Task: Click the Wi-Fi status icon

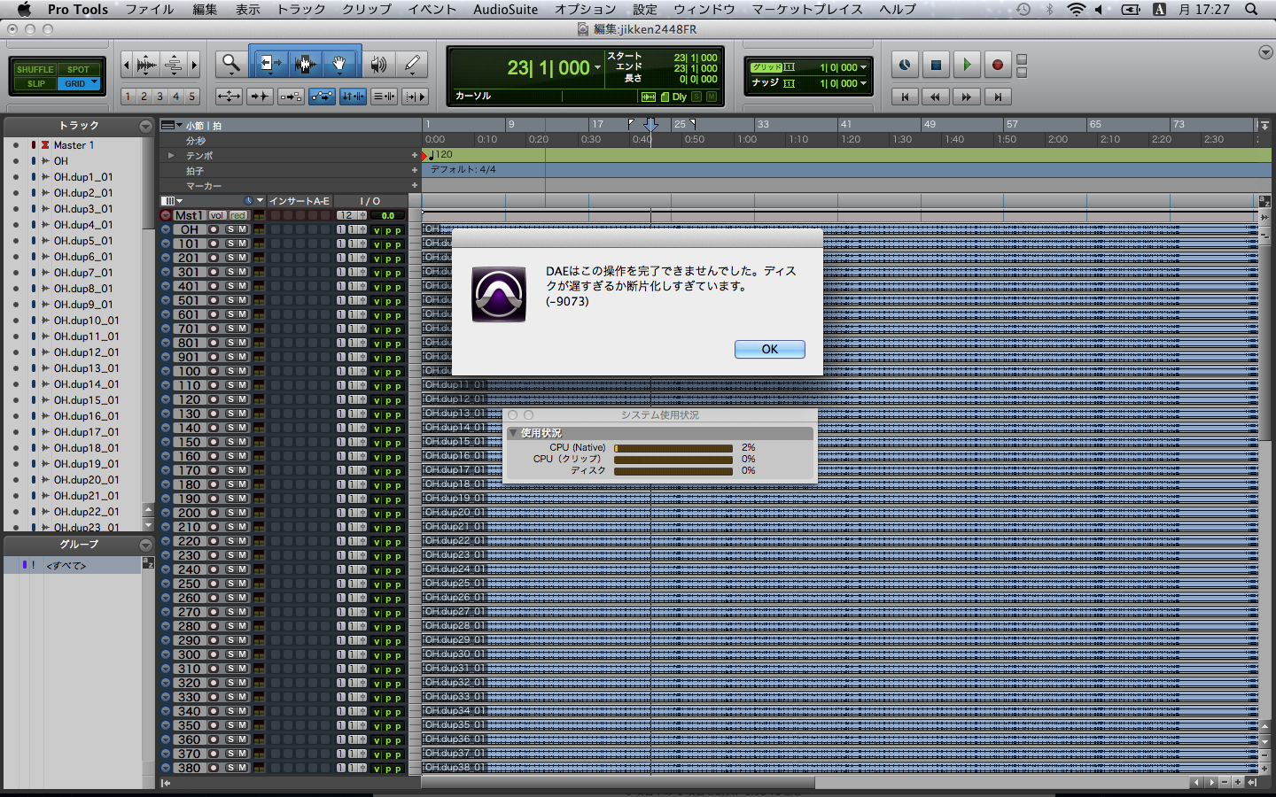Action: (x=1076, y=9)
